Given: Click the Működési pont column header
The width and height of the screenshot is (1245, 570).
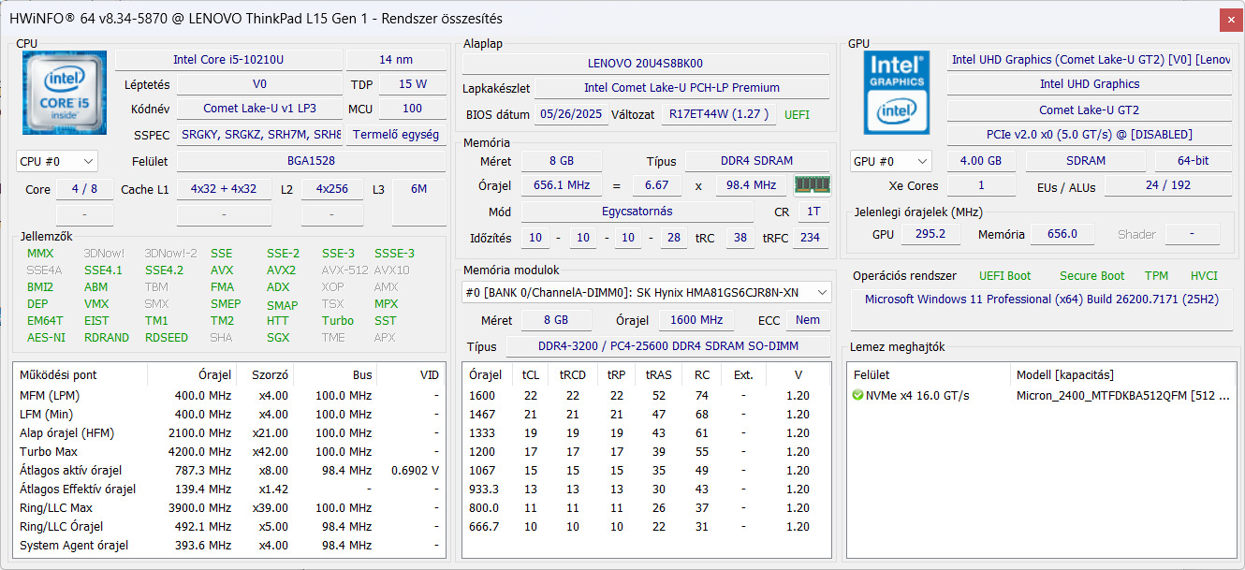Looking at the screenshot, I should click(81, 375).
